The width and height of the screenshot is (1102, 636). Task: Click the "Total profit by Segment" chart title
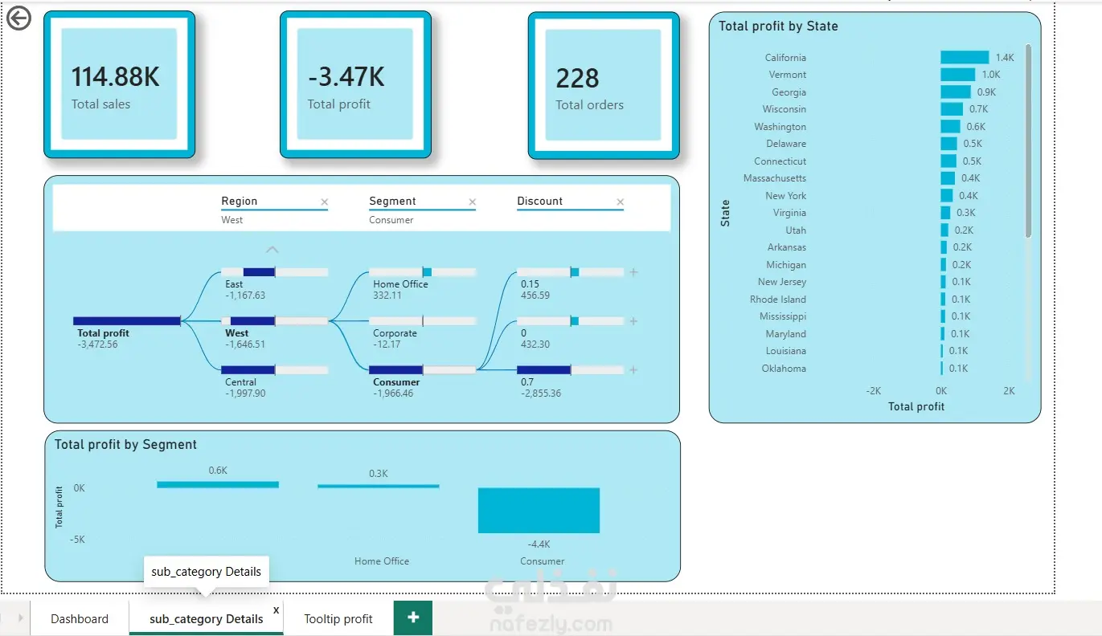click(x=125, y=444)
